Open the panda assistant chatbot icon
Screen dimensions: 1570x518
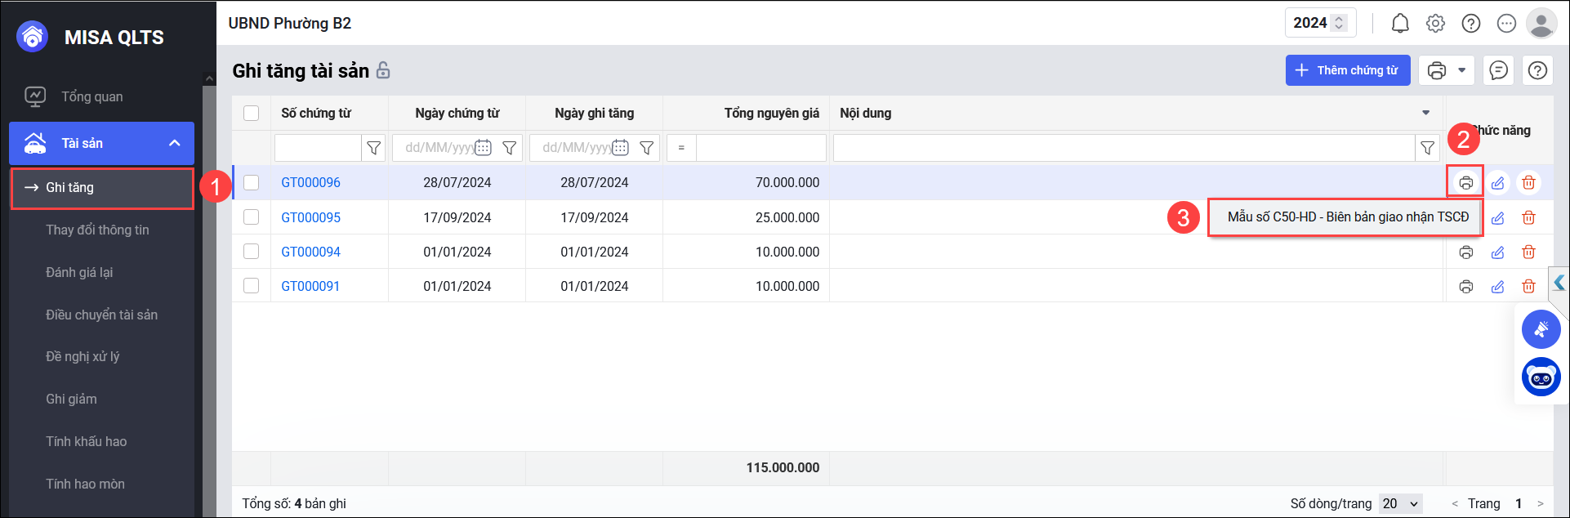pos(1541,377)
